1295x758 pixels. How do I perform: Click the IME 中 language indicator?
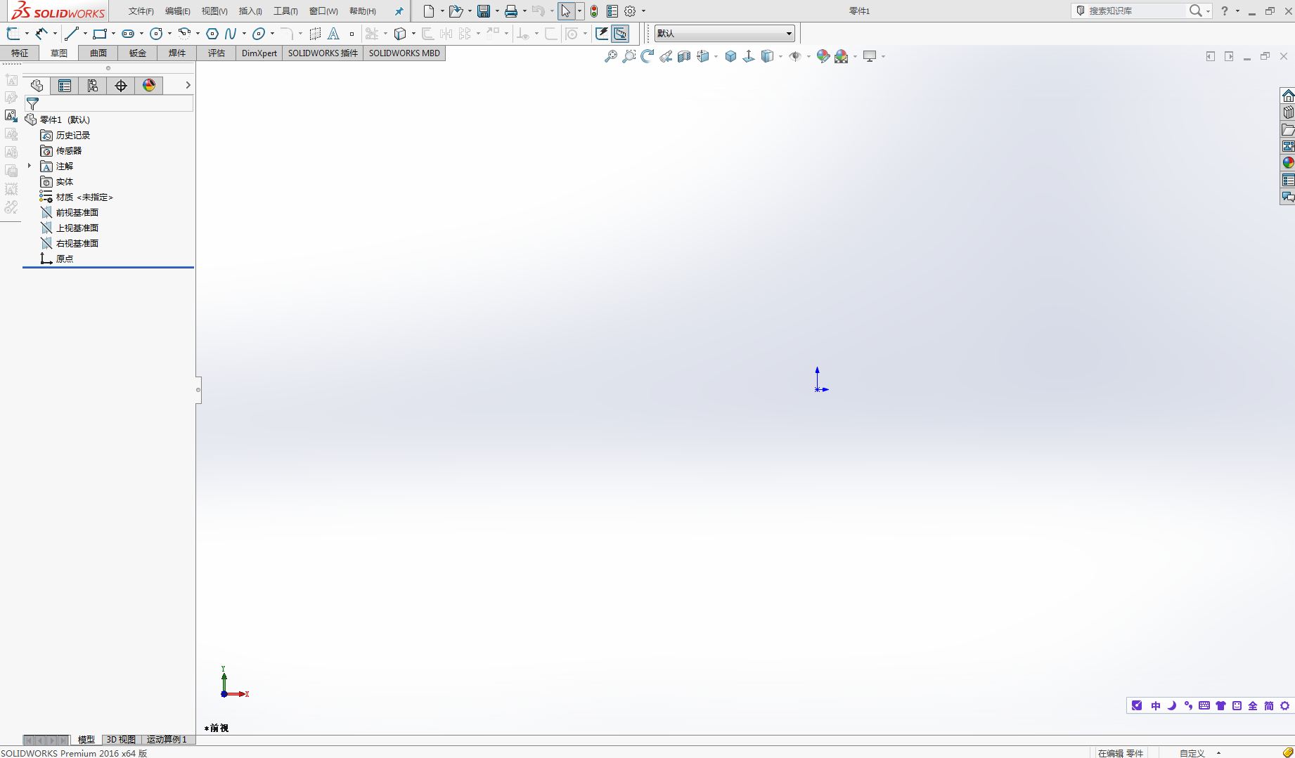click(1156, 706)
